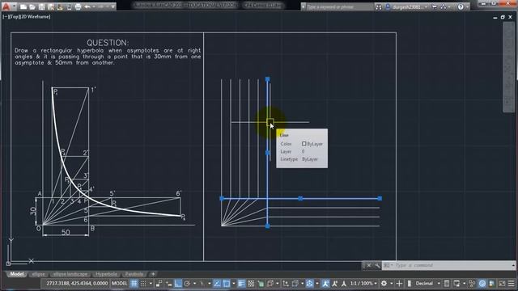The image size is (518, 291).
Task: Expand the workspace switching dropdown arrow
Action: click(391, 284)
